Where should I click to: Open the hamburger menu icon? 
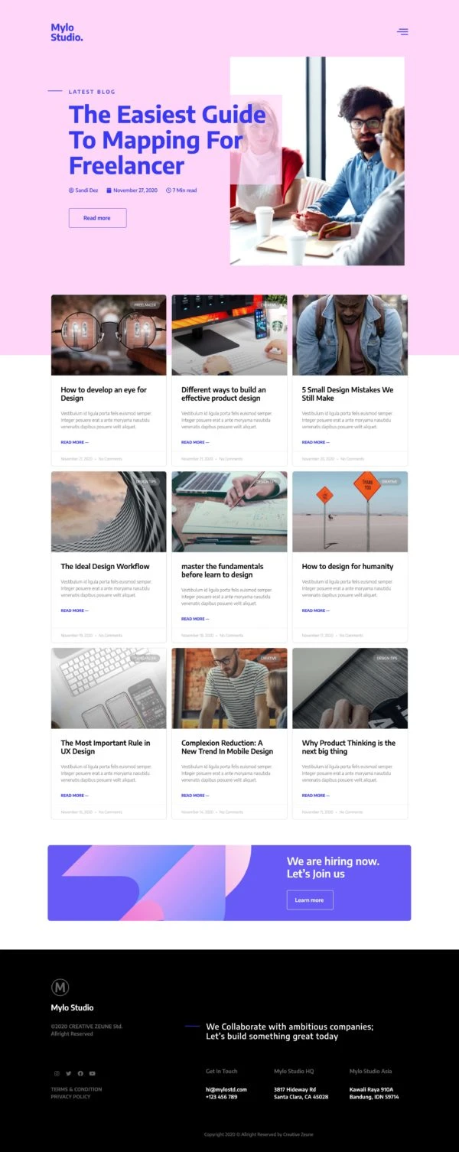click(402, 31)
